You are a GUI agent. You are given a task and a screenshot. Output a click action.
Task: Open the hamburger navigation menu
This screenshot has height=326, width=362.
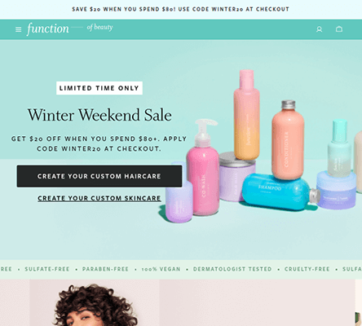(18, 29)
